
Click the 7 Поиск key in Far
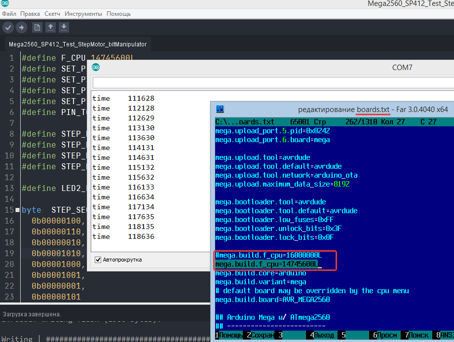pyautogui.click(x=418, y=335)
